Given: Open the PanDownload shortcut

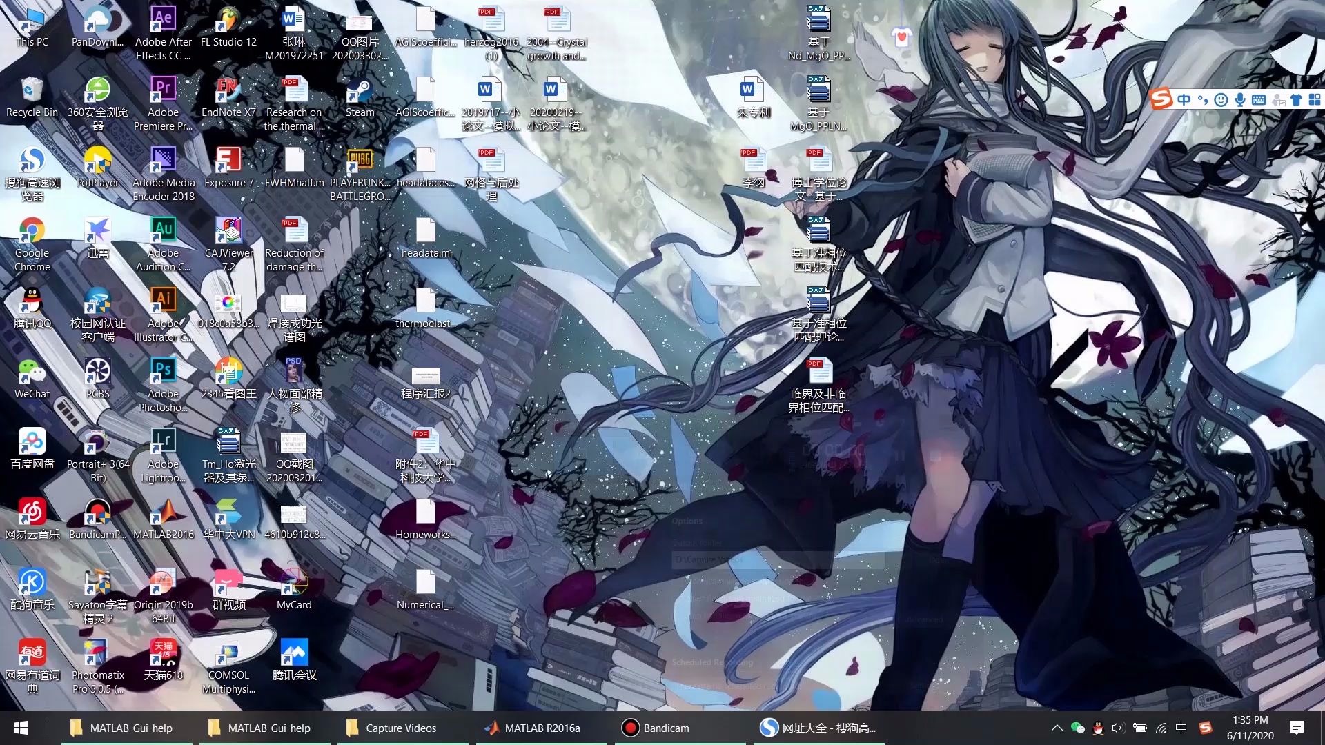Looking at the screenshot, I should 97,28.
